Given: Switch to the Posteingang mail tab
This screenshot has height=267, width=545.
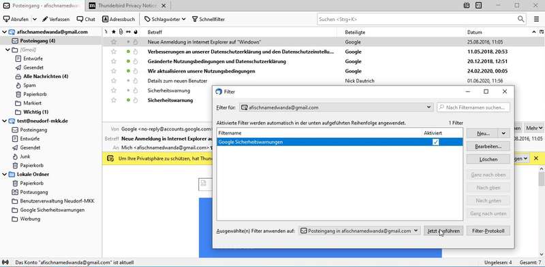Looking at the screenshot, I should click(x=43, y=5).
